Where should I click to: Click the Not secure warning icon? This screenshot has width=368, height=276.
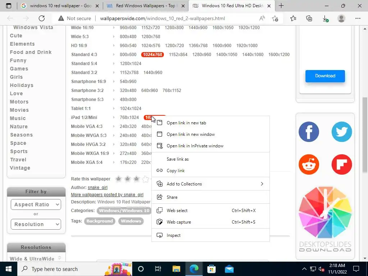[x=61, y=18]
